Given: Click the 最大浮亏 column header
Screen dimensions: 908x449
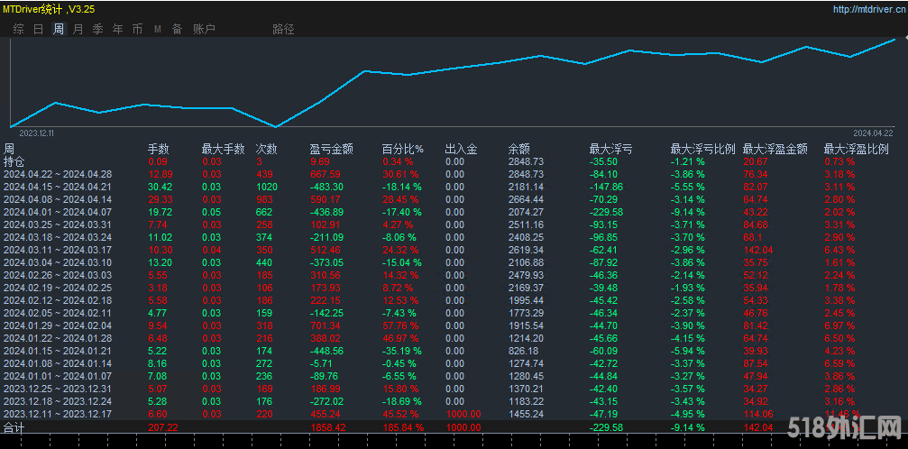Looking at the screenshot, I should (x=610, y=149).
